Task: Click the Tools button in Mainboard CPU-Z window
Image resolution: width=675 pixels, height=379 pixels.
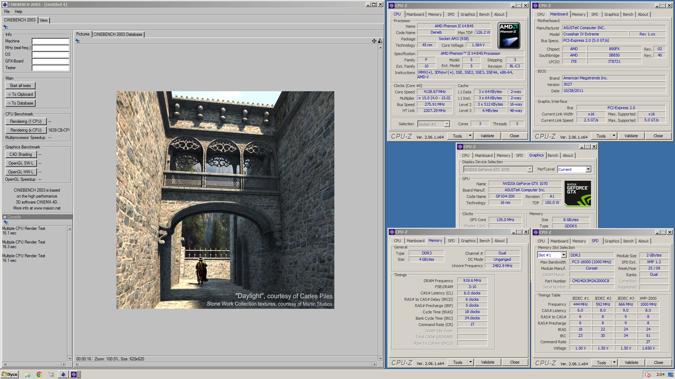Action: [601, 136]
